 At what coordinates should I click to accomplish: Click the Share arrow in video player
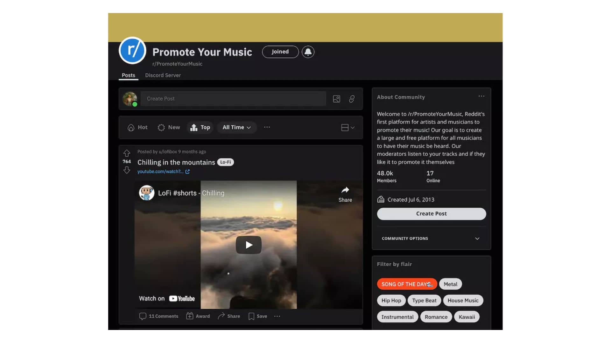[345, 194]
